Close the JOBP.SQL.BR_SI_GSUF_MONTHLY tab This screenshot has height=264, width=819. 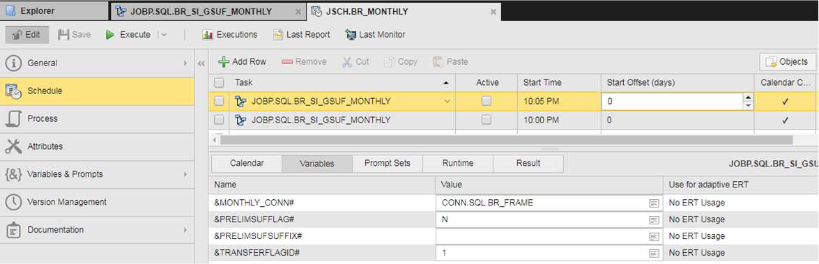[x=298, y=12]
